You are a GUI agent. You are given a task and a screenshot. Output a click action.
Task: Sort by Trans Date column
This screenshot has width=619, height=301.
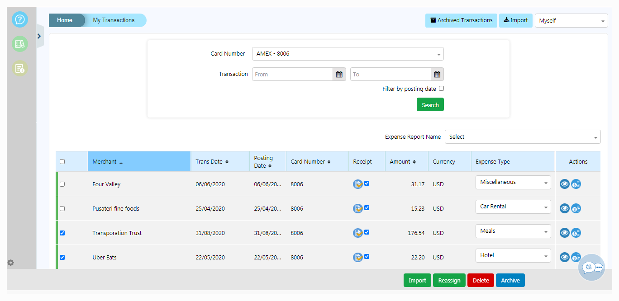220,161
